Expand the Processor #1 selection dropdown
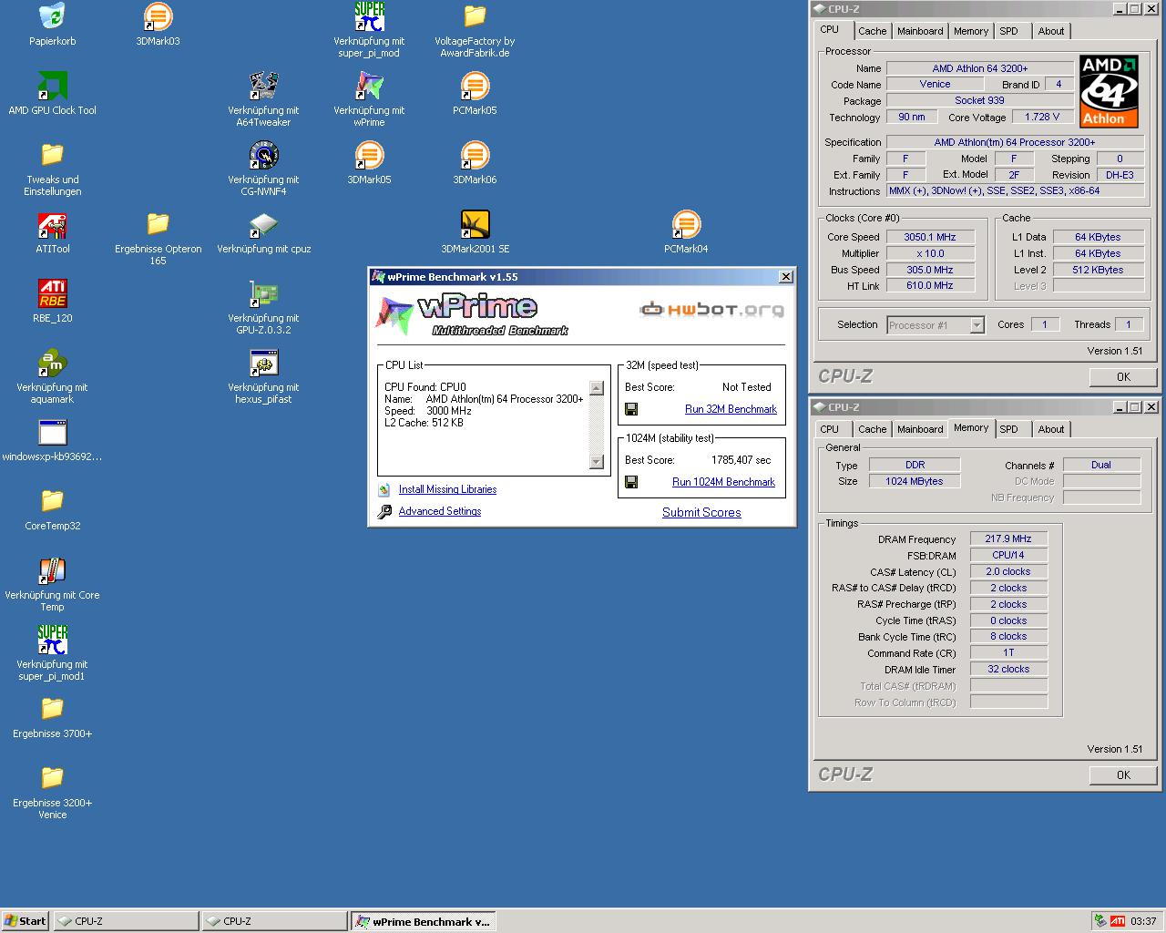 pyautogui.click(x=977, y=325)
